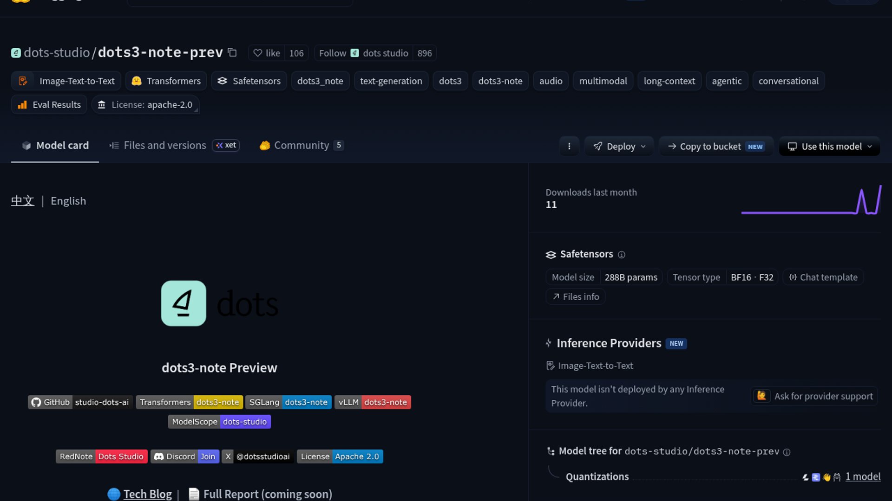892x501 pixels.
Task: Click Copy to bucket button
Action: point(716,147)
